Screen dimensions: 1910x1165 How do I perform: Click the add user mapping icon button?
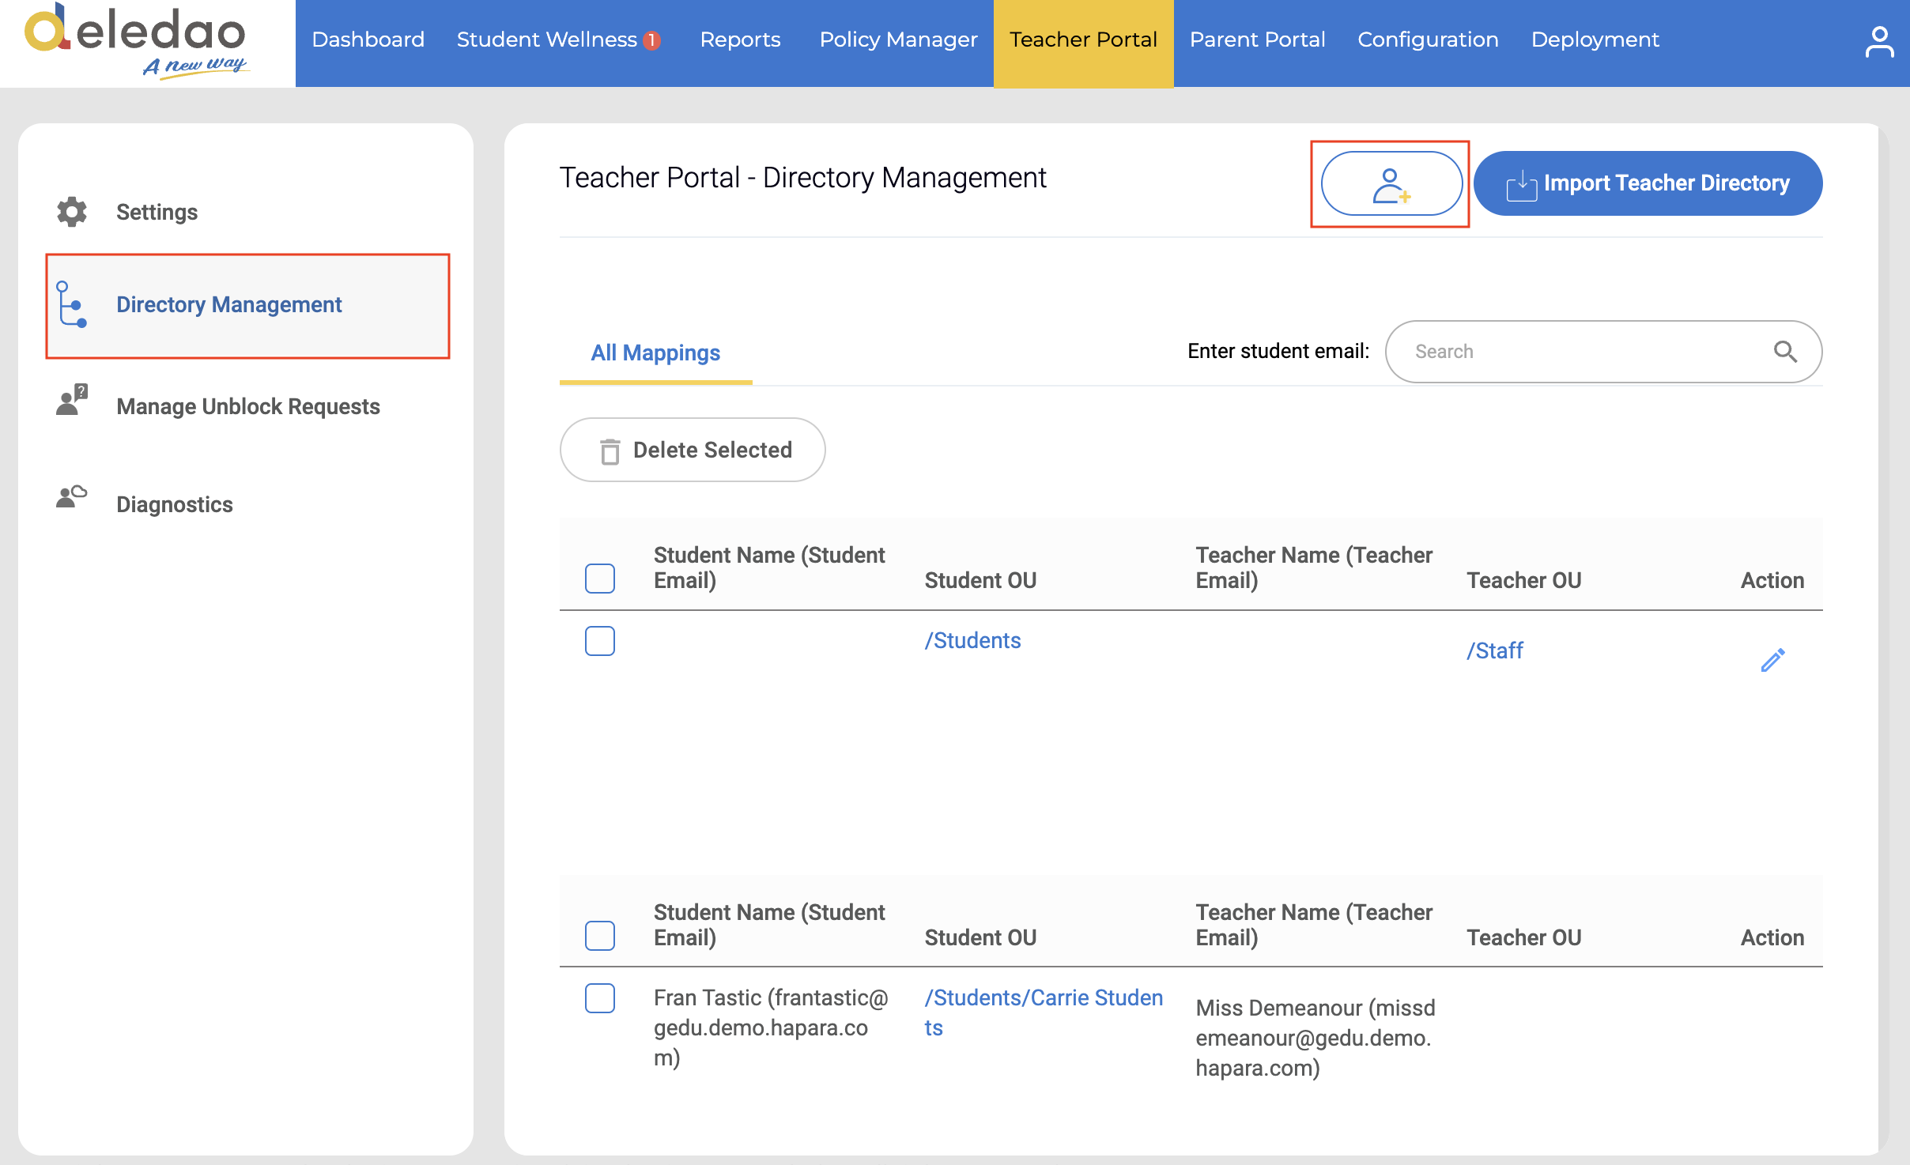1391,184
